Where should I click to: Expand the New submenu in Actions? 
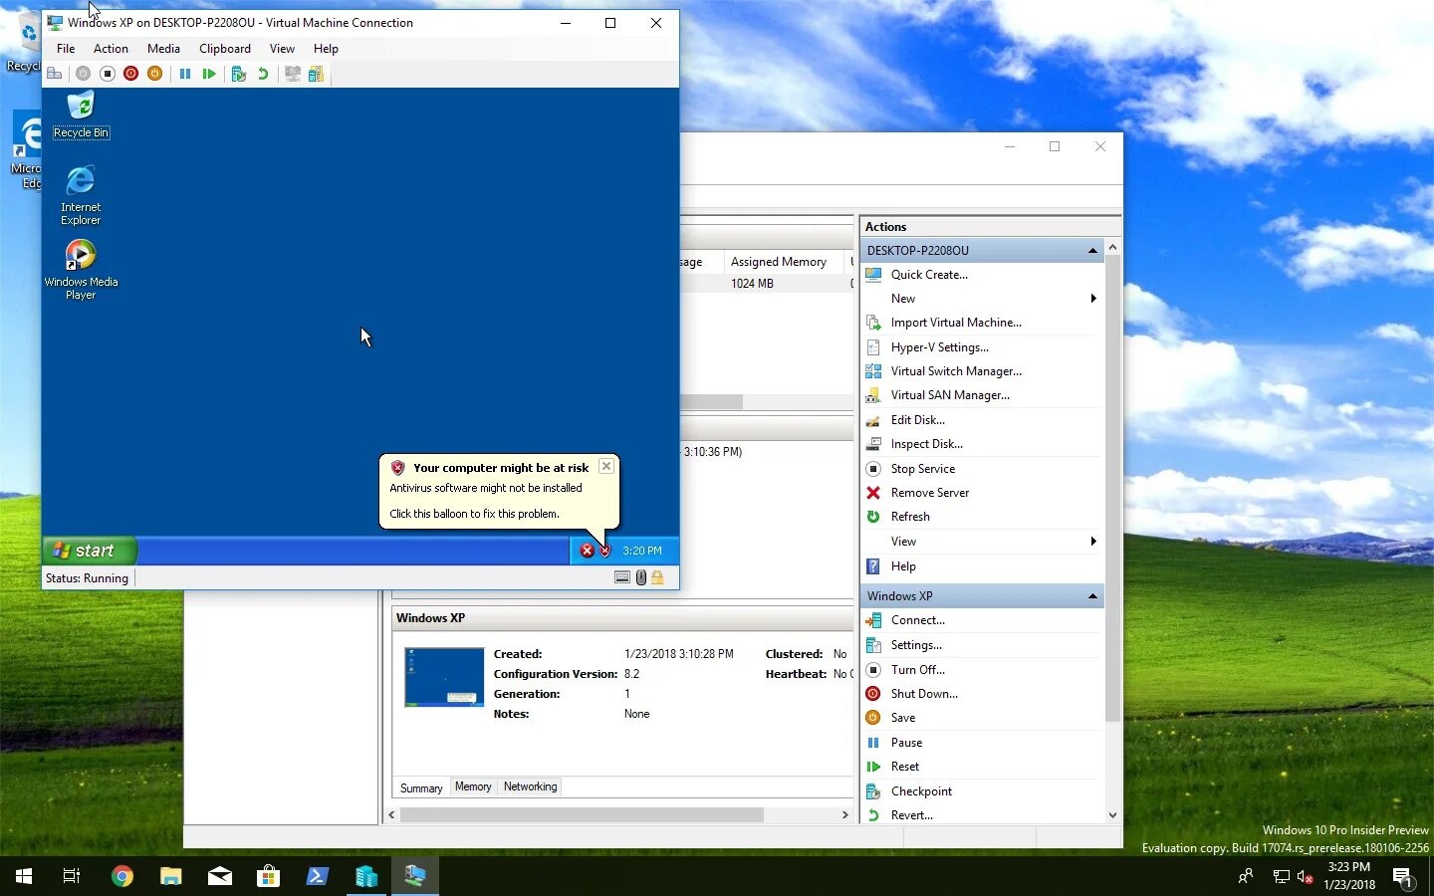coord(1093,299)
